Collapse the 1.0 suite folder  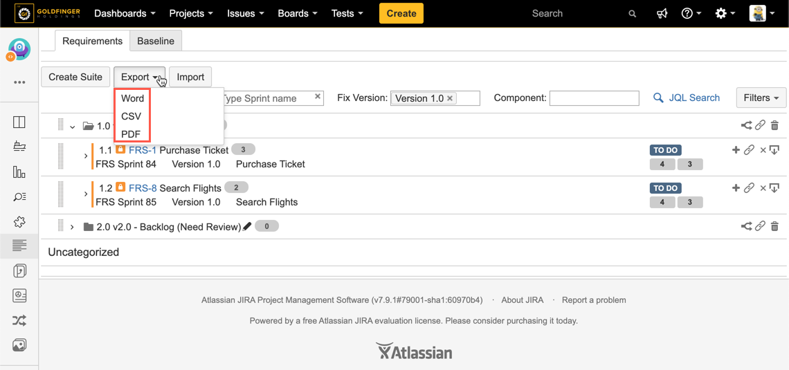(x=73, y=127)
